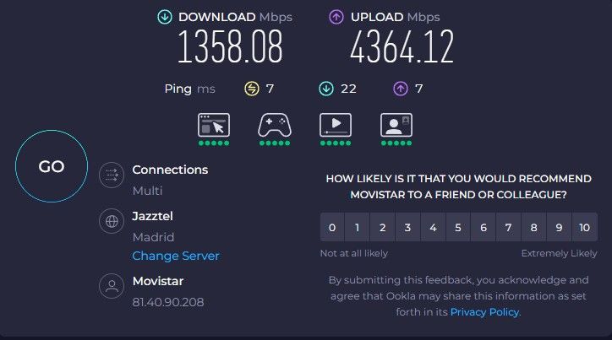Click the web browsing performance icon
The image size is (612, 340).
pyautogui.click(x=214, y=125)
